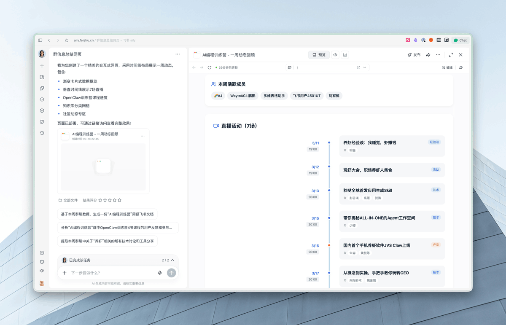Open the library icon in the sidebar
The width and height of the screenshot is (506, 325).
point(42,77)
